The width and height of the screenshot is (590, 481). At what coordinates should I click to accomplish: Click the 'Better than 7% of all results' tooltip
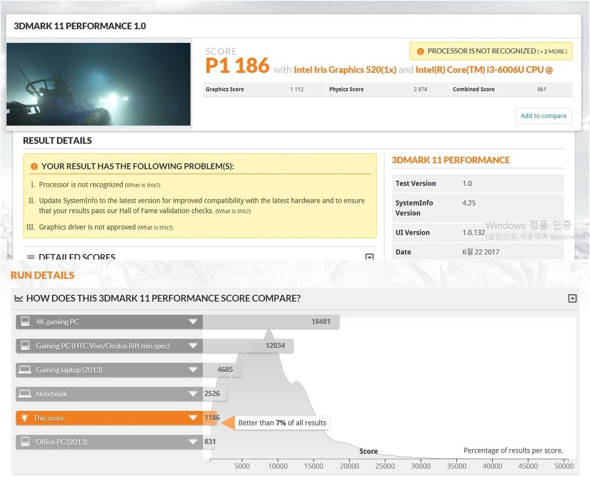[x=283, y=423]
